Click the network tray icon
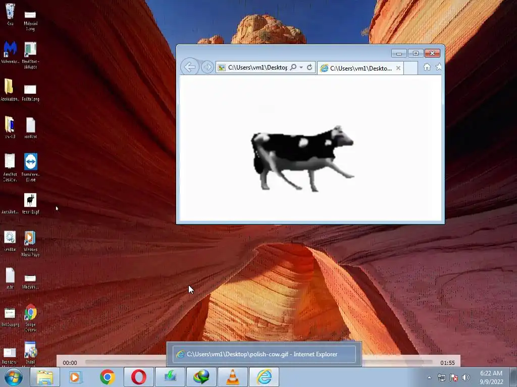This screenshot has width=517, height=387. tap(441, 377)
